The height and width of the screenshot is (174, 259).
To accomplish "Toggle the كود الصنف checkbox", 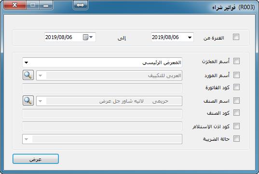I will [x=236, y=113].
